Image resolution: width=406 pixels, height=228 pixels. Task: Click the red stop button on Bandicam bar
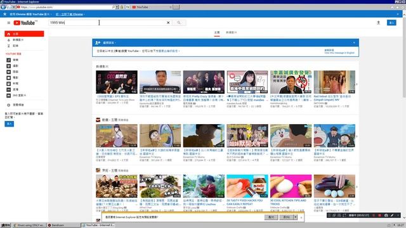coord(379,215)
